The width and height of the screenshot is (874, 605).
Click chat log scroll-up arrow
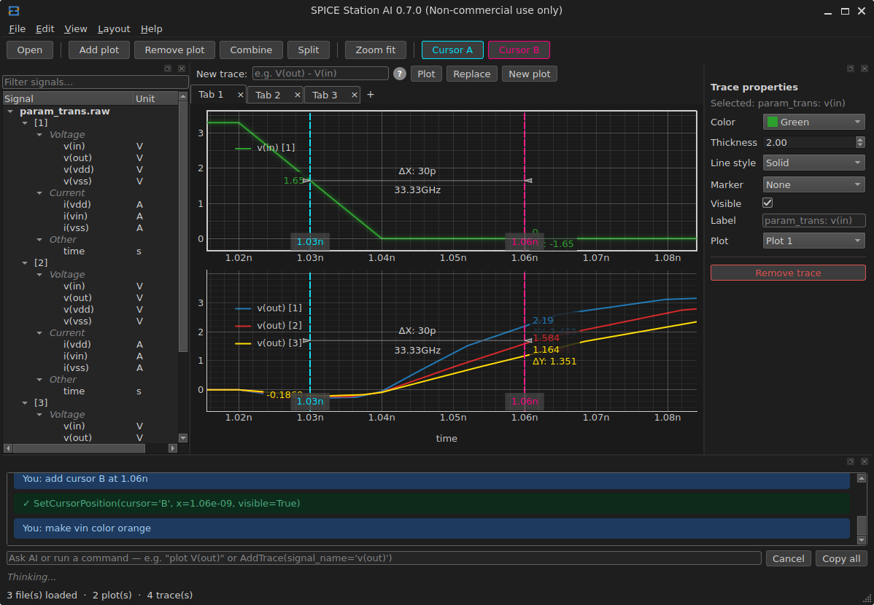861,478
